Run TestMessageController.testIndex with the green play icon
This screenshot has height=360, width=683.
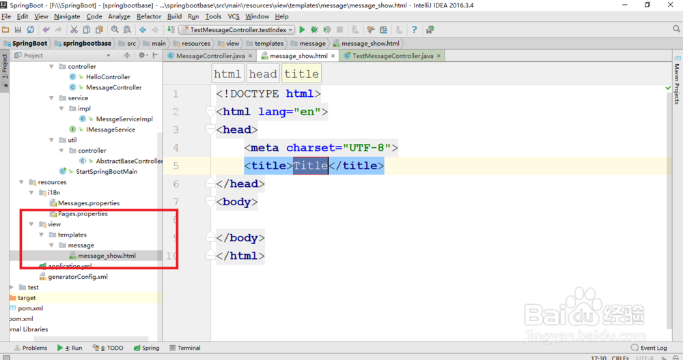(302, 29)
